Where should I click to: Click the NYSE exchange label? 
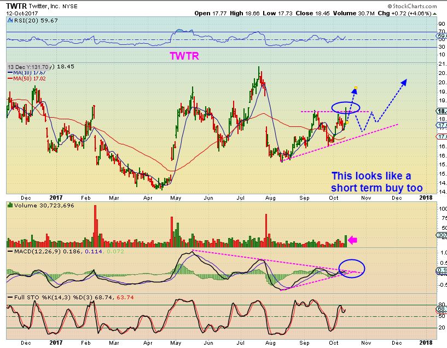tap(70, 6)
